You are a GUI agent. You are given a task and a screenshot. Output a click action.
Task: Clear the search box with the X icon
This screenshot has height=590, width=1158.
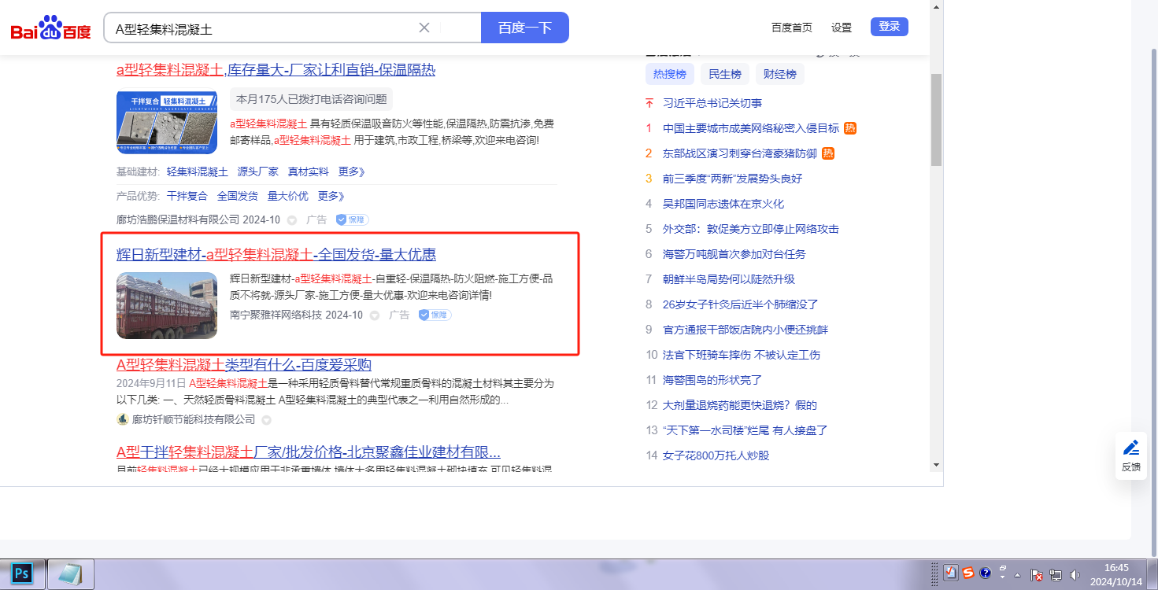424,28
